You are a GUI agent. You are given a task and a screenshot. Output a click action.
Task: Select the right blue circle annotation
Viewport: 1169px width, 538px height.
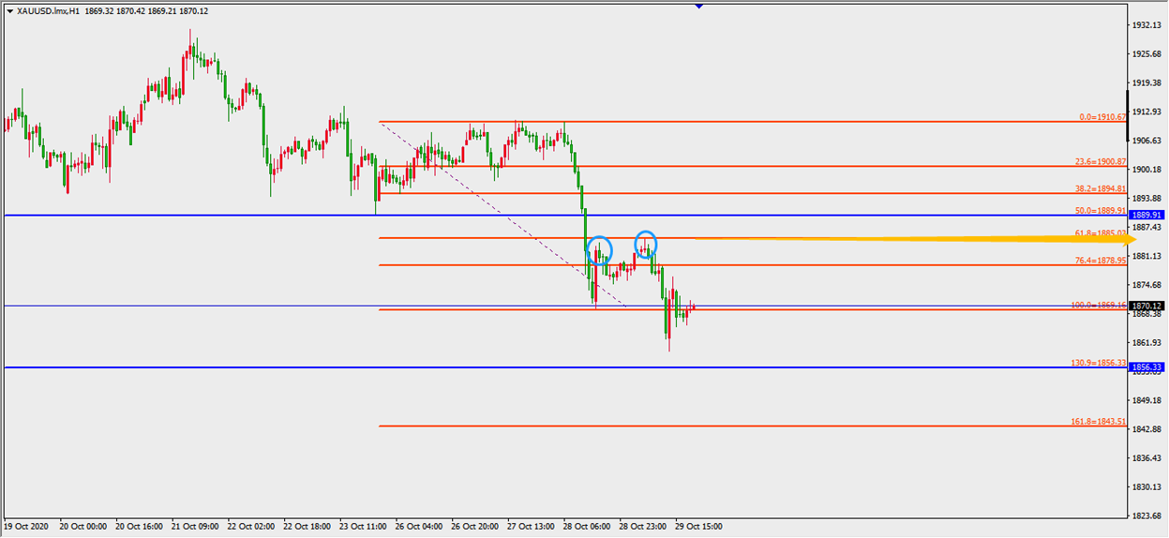click(x=645, y=244)
